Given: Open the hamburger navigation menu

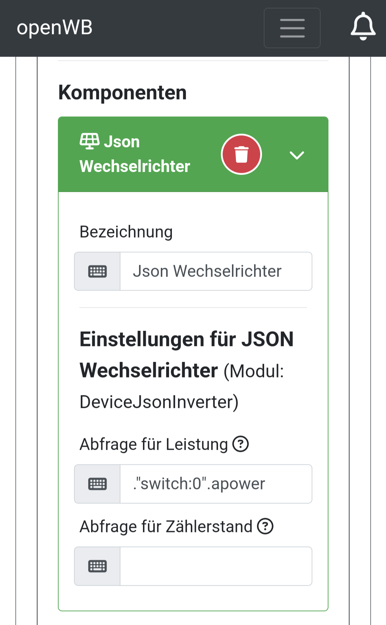Looking at the screenshot, I should [x=292, y=28].
